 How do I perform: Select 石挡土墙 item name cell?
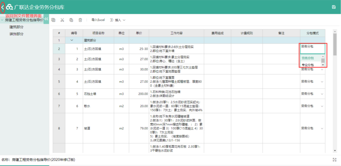tap(99, 94)
